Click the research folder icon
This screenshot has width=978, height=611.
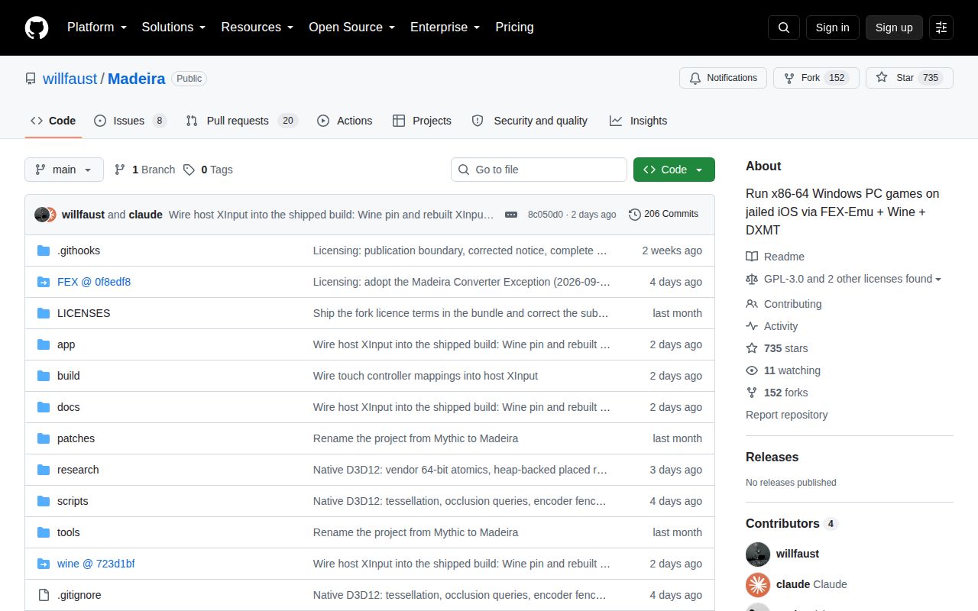tap(44, 470)
